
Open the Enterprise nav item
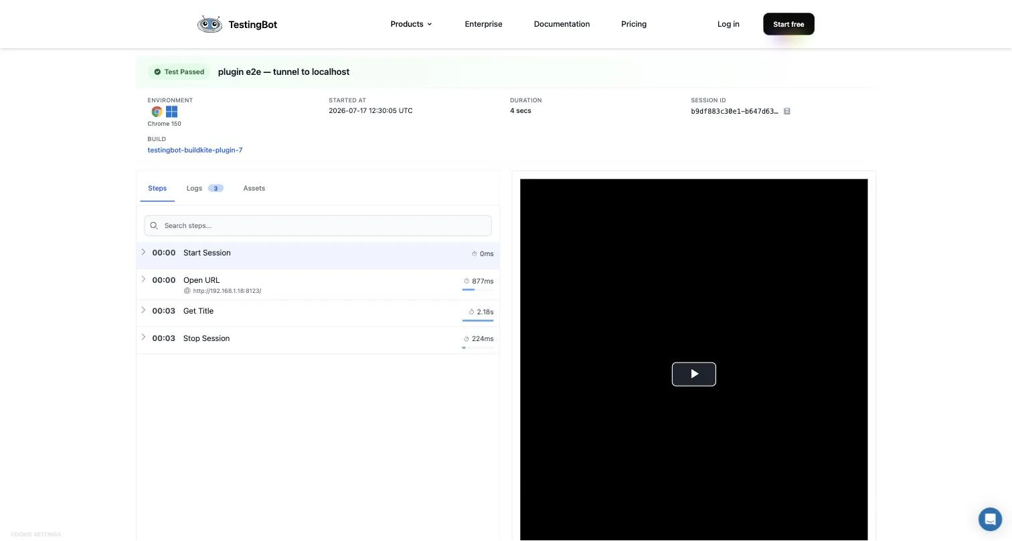(x=483, y=24)
